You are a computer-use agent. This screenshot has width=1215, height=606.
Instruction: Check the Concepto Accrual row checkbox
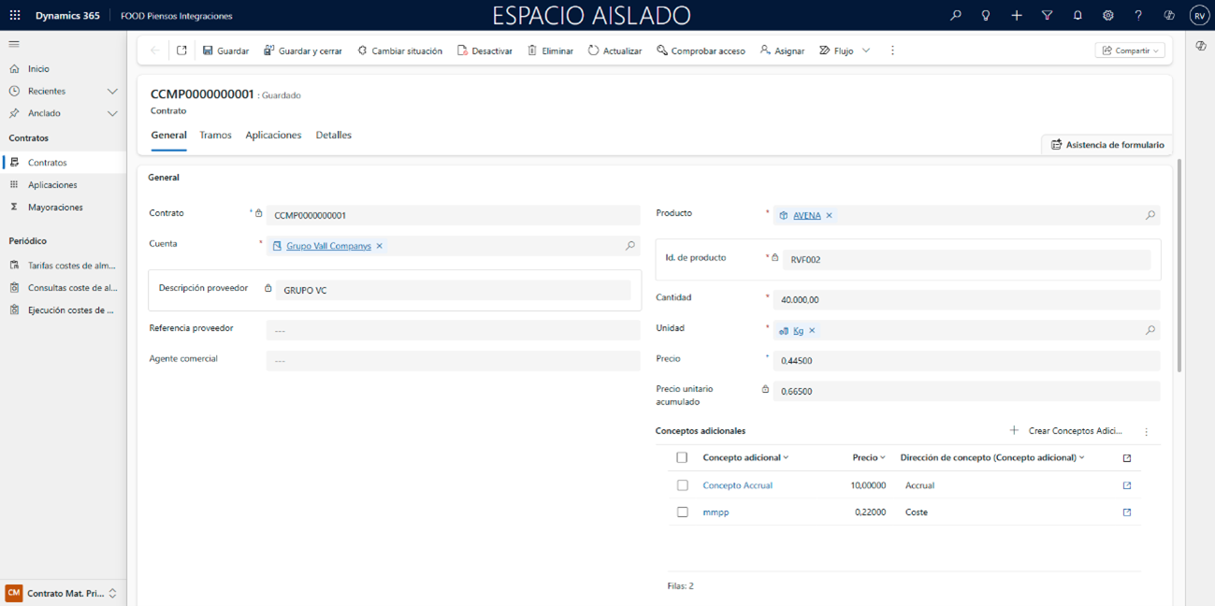pos(682,485)
